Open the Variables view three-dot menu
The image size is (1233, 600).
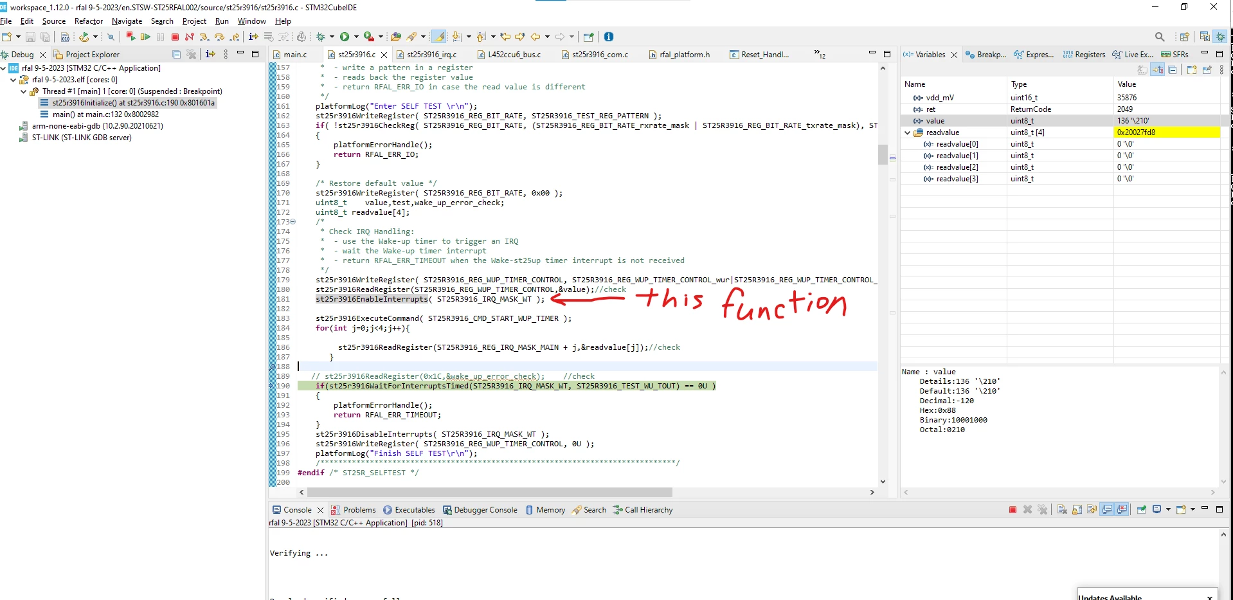(1221, 70)
